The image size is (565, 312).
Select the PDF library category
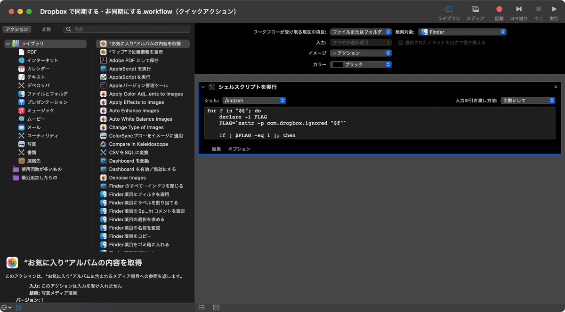point(32,52)
